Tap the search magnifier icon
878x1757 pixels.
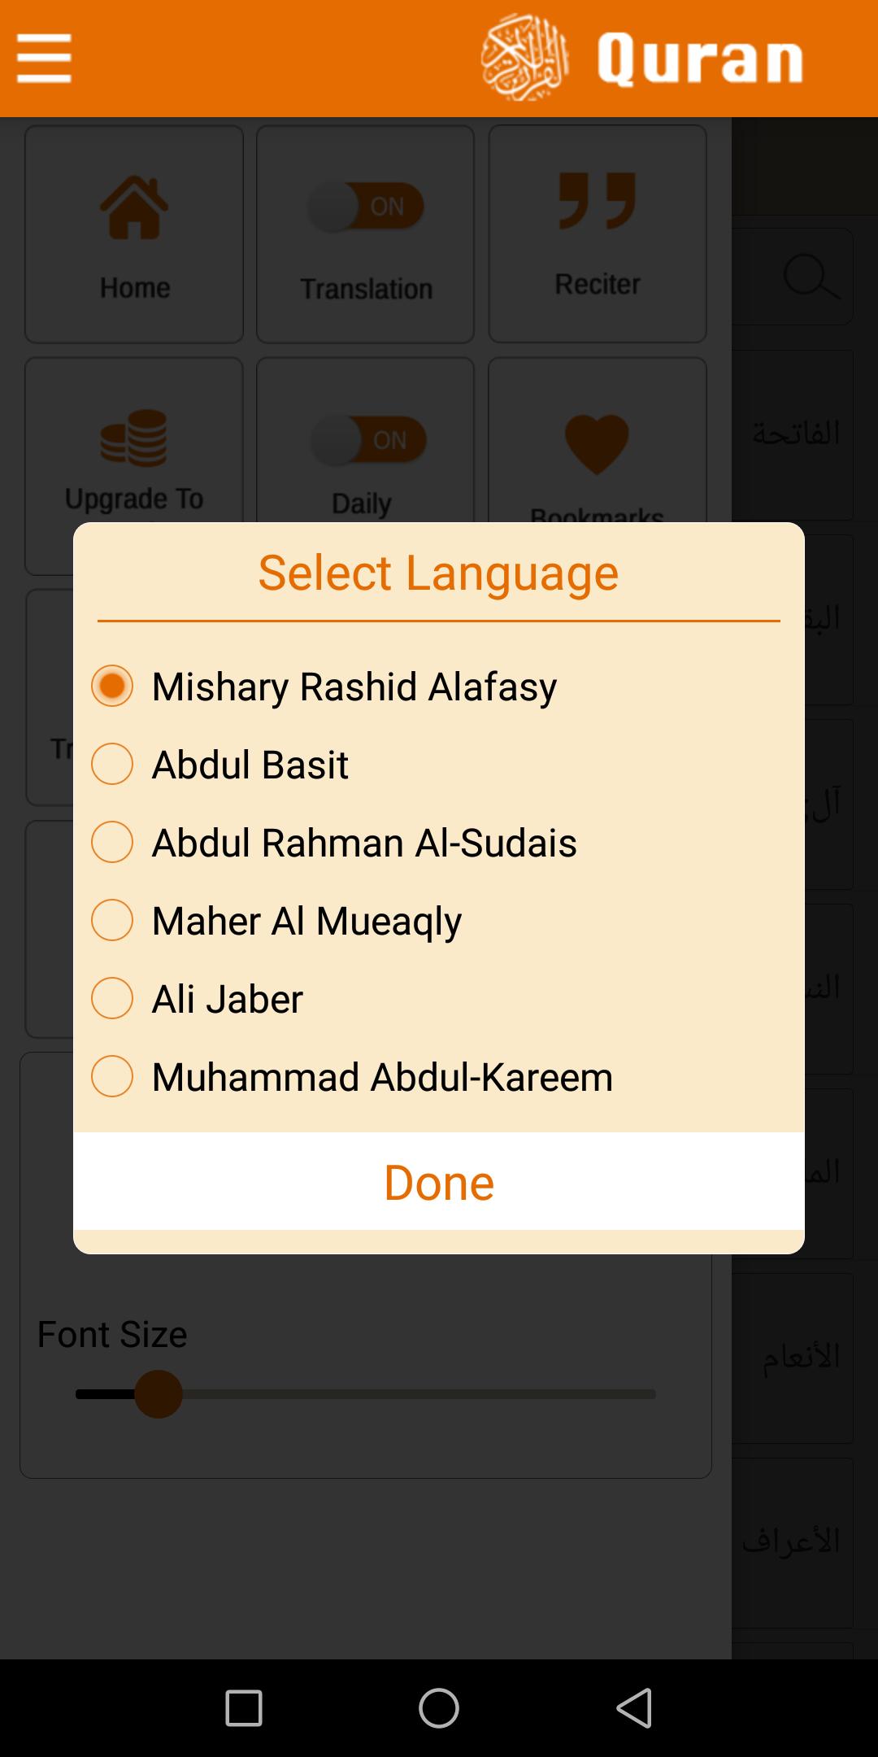811,277
